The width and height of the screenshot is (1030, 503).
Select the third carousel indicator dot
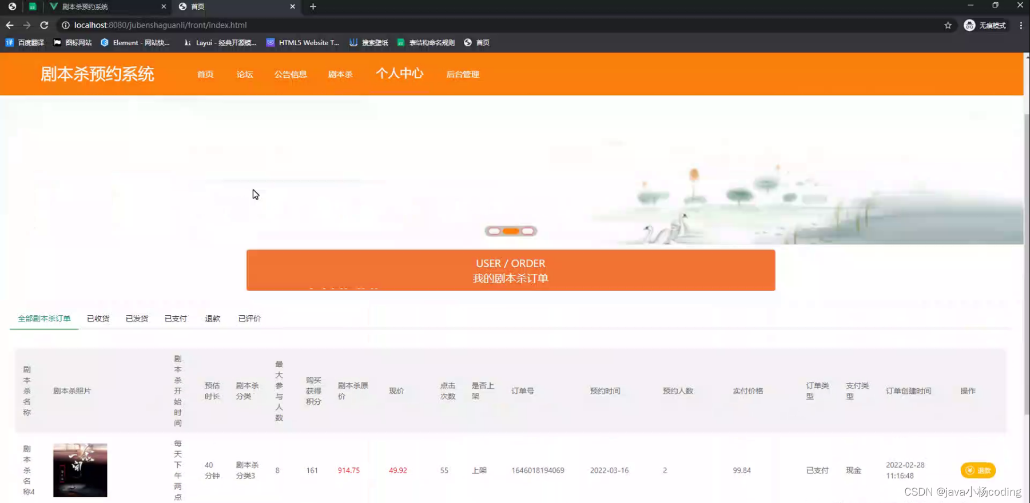[x=527, y=231]
